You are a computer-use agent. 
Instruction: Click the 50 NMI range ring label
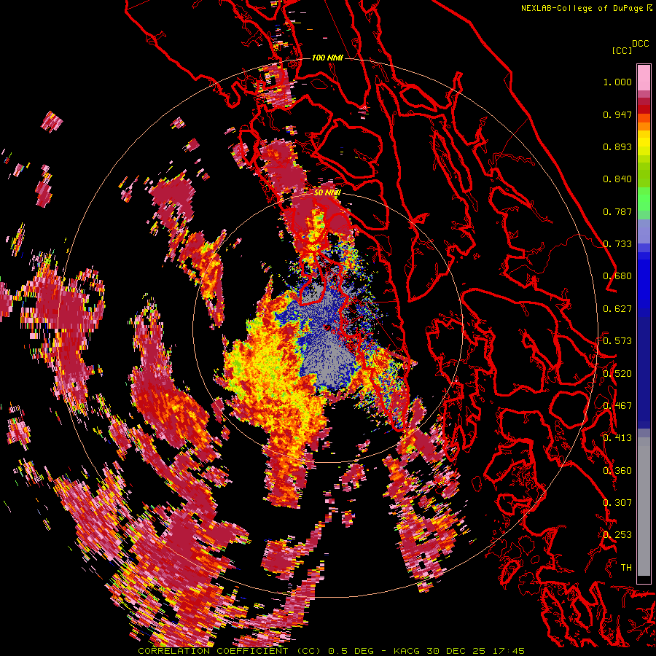tap(327, 193)
